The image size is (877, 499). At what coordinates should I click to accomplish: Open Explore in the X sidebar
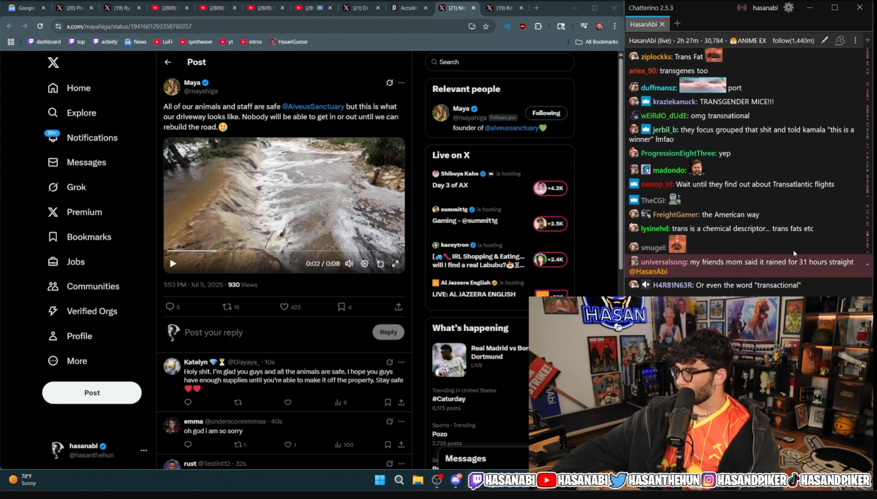[72, 113]
